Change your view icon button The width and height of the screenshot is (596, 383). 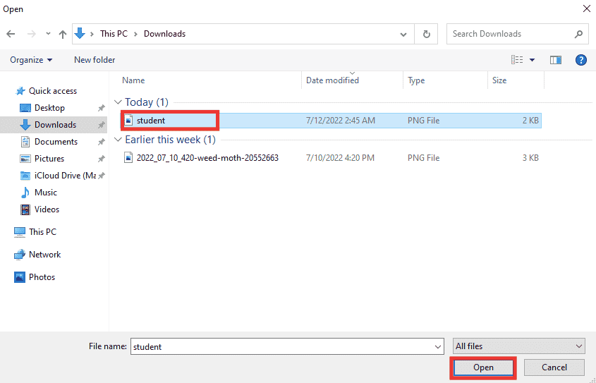tap(517, 60)
